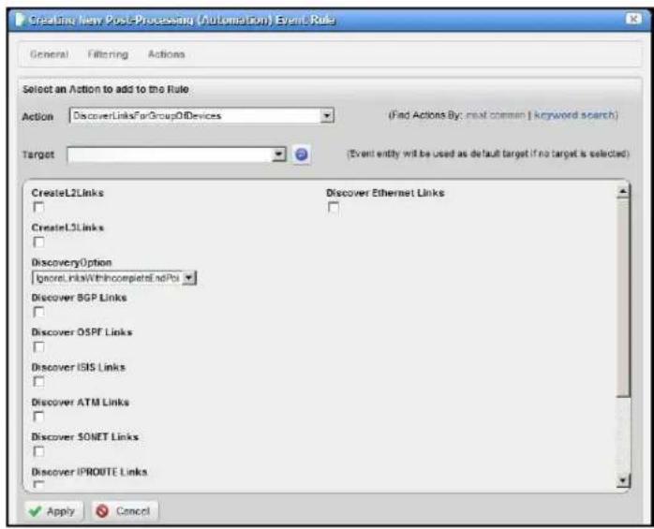Switch to the Filtering tab
654x529 pixels.
[108, 54]
